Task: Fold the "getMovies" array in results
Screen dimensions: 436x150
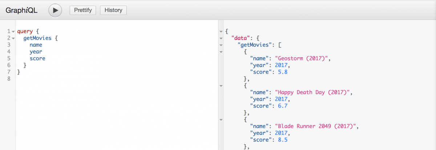Action: pos(221,45)
